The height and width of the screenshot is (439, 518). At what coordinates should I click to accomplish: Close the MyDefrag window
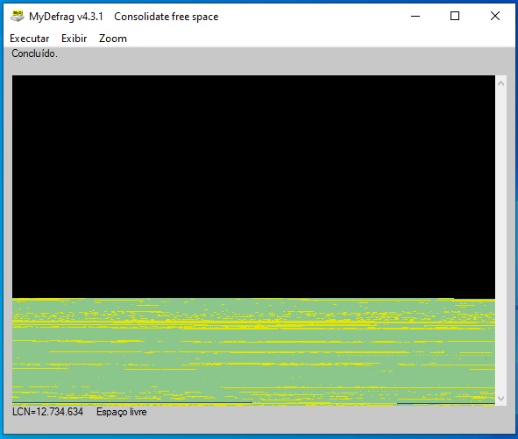click(495, 16)
